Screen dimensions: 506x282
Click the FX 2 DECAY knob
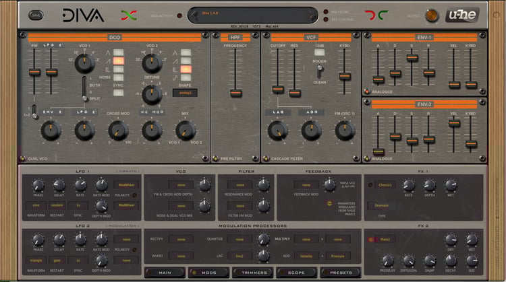[451, 260]
